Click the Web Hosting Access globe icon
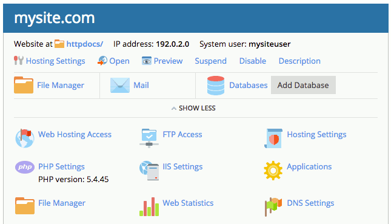391x224 pixels. tap(25, 138)
